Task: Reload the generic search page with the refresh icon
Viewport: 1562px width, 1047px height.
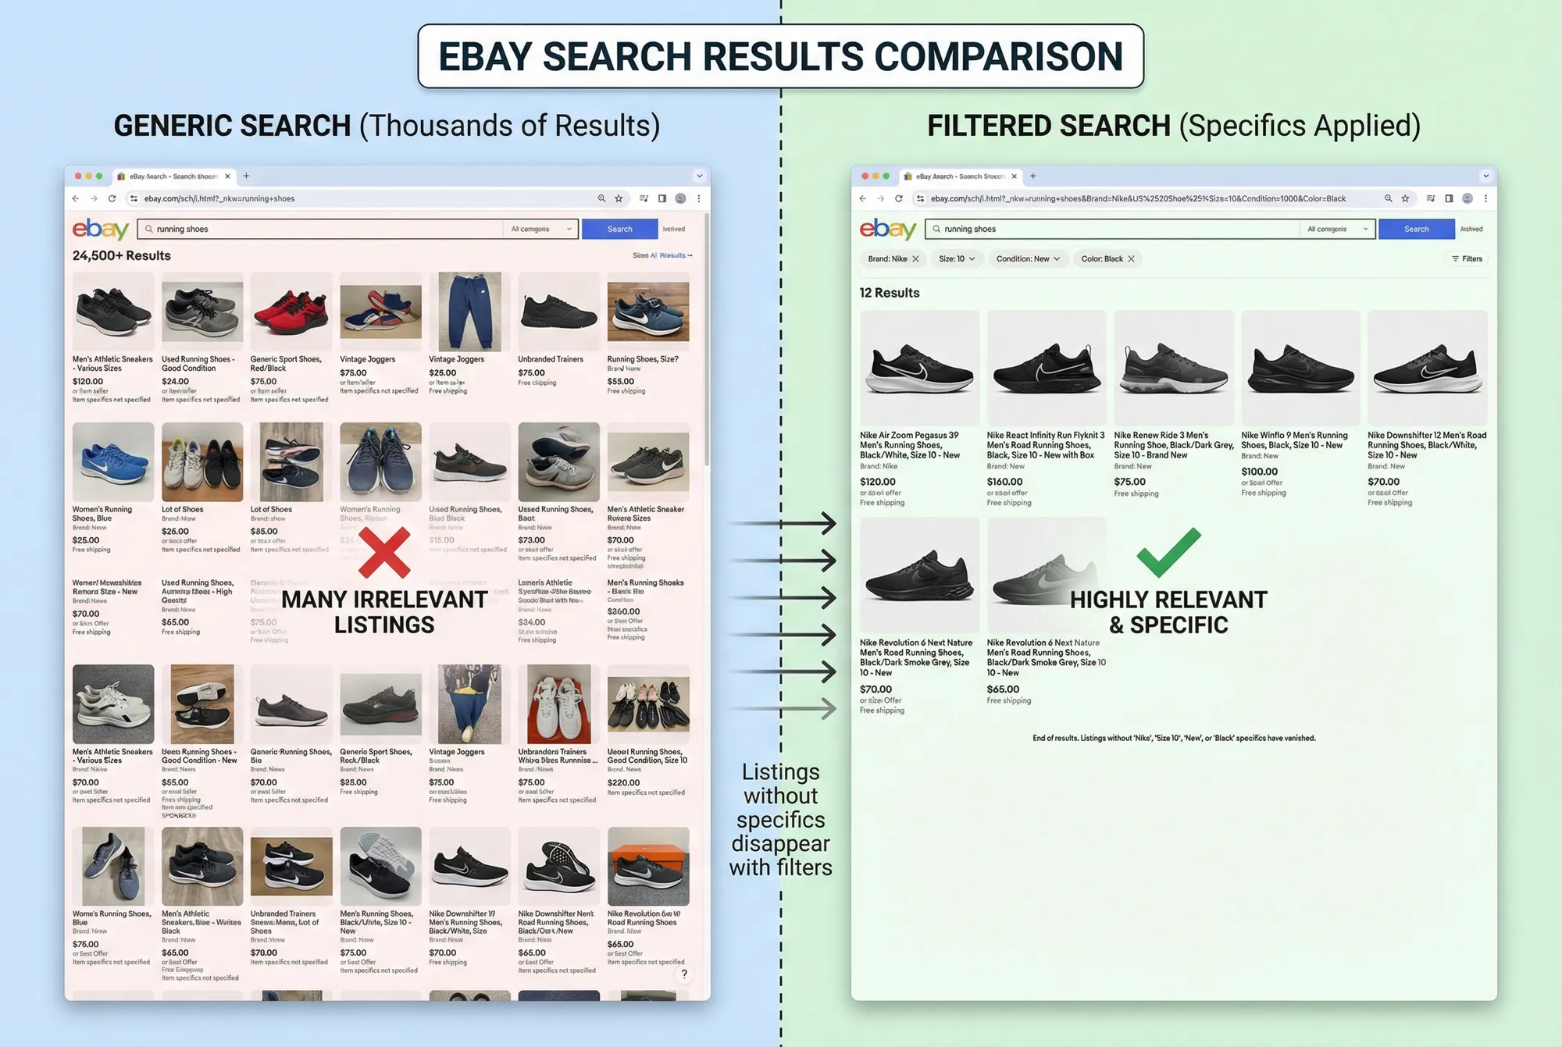Action: click(x=112, y=198)
